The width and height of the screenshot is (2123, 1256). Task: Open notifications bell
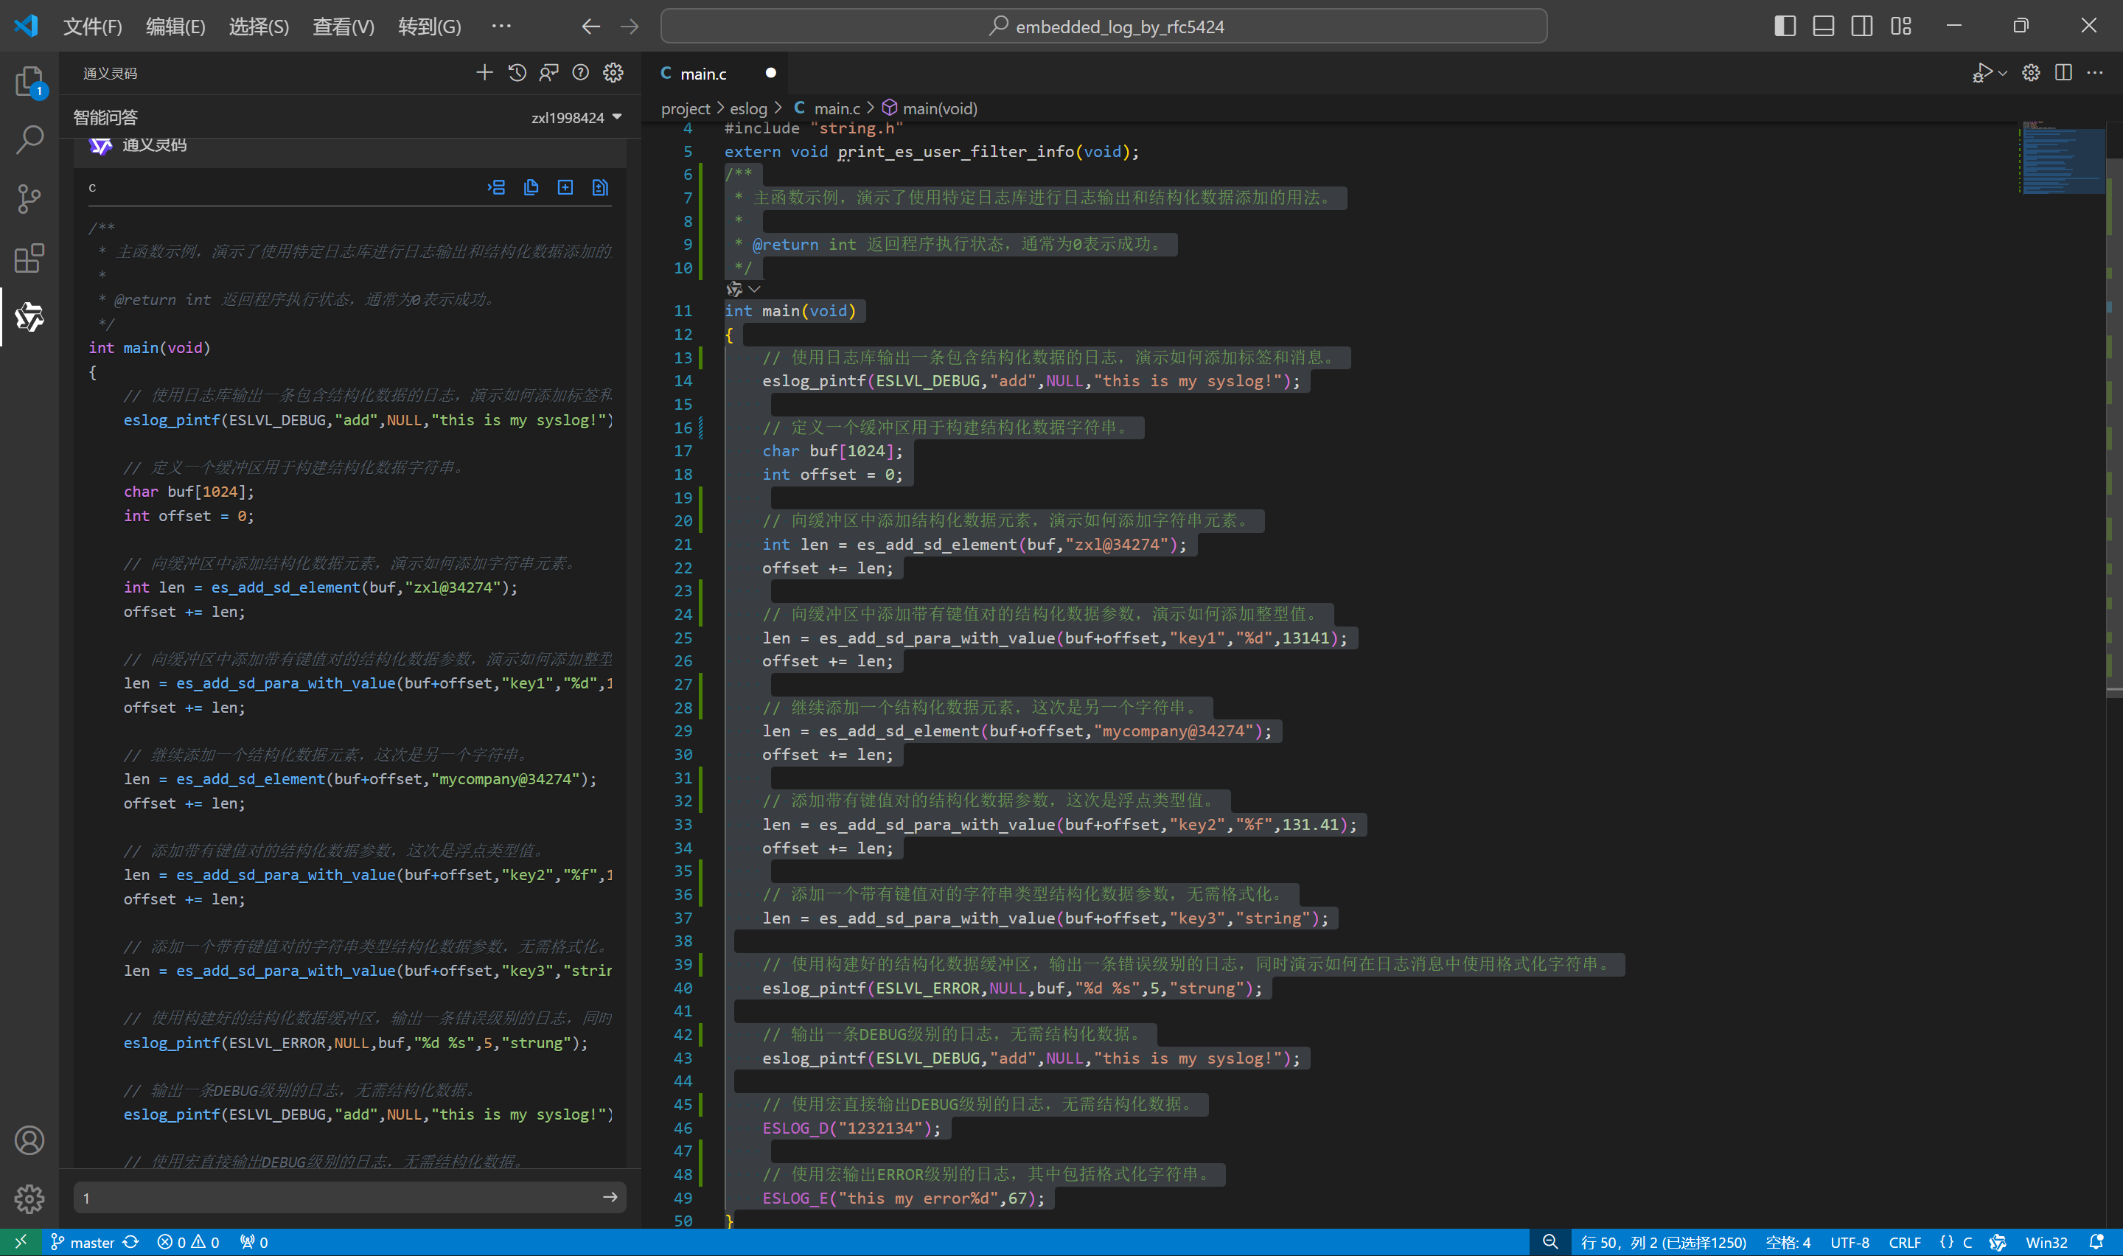pyautogui.click(x=2096, y=1241)
